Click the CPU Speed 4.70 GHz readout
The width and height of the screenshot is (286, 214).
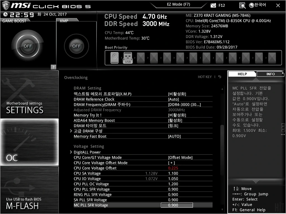(136, 16)
